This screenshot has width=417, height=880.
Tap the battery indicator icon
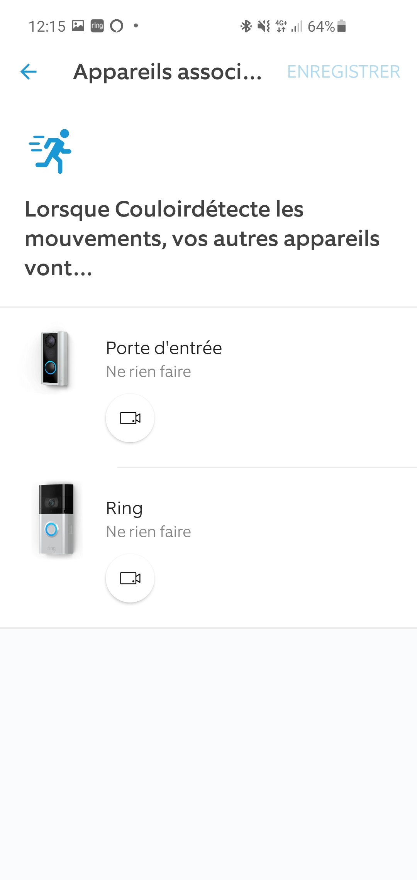pyautogui.click(x=341, y=26)
